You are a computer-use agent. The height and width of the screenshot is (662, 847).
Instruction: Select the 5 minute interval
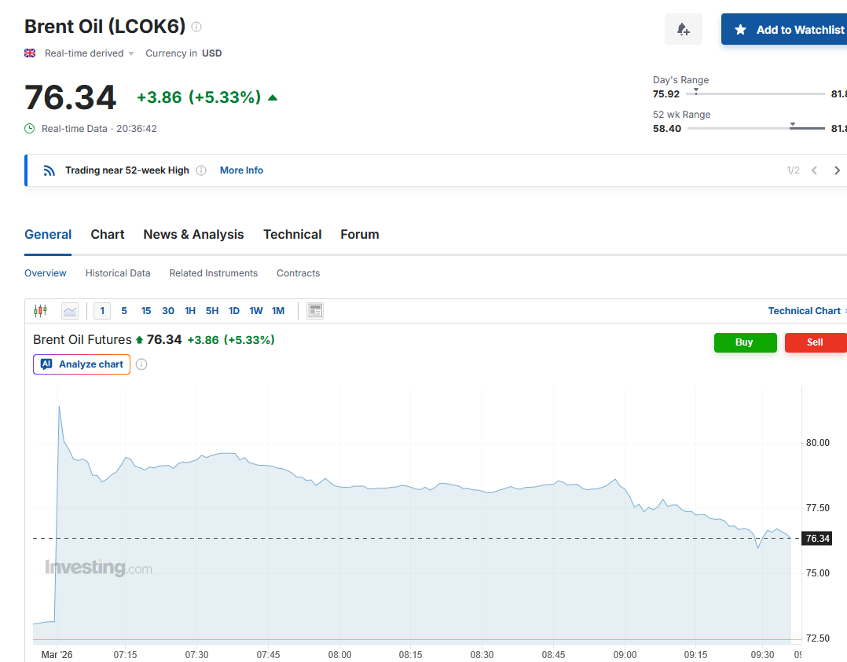click(124, 311)
